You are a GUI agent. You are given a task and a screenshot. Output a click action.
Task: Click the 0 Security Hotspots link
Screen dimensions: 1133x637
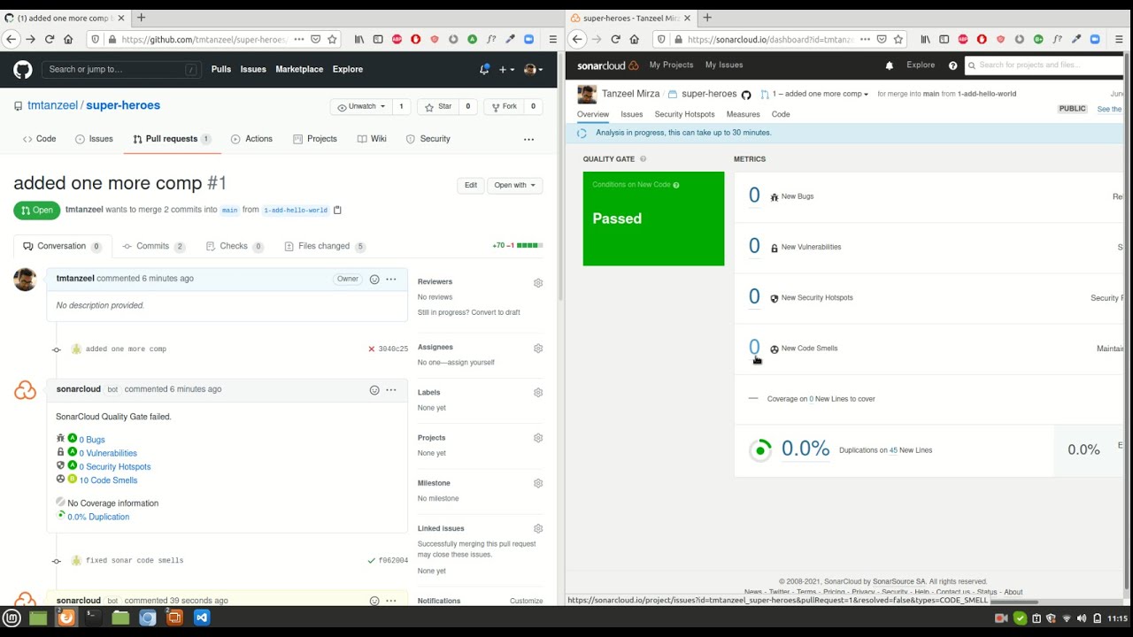tap(115, 466)
